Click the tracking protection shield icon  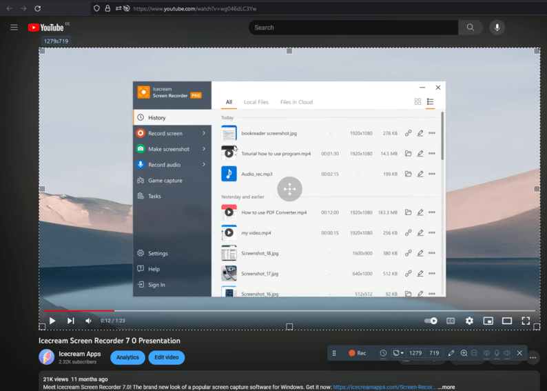coord(96,8)
